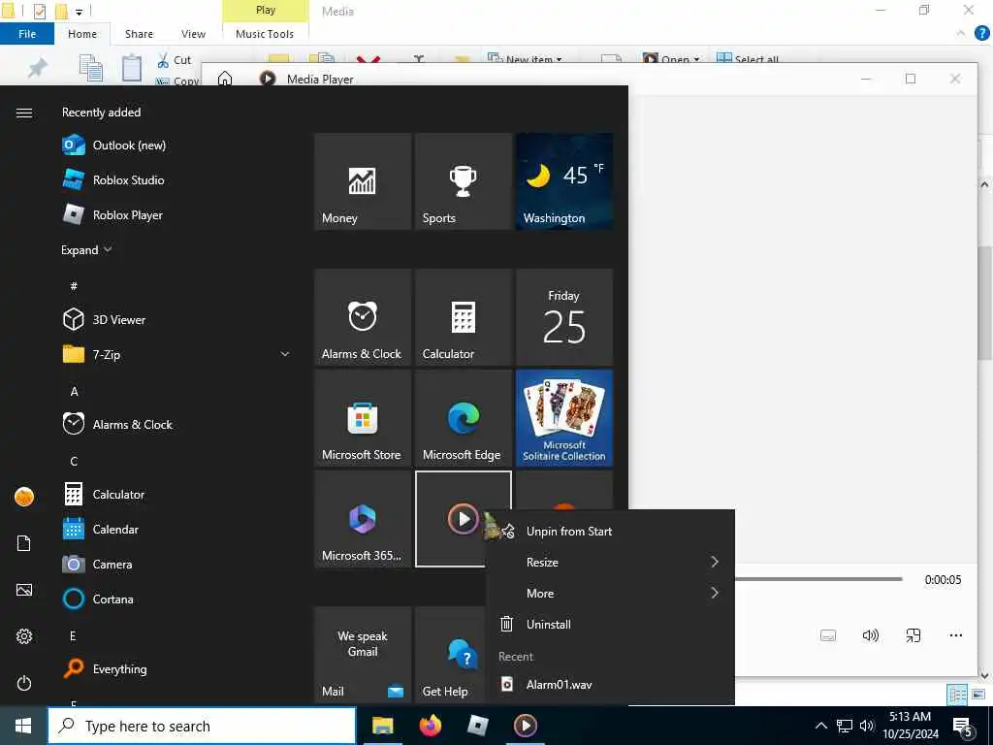Click the Media Player seek bar

pyautogui.click(x=818, y=579)
